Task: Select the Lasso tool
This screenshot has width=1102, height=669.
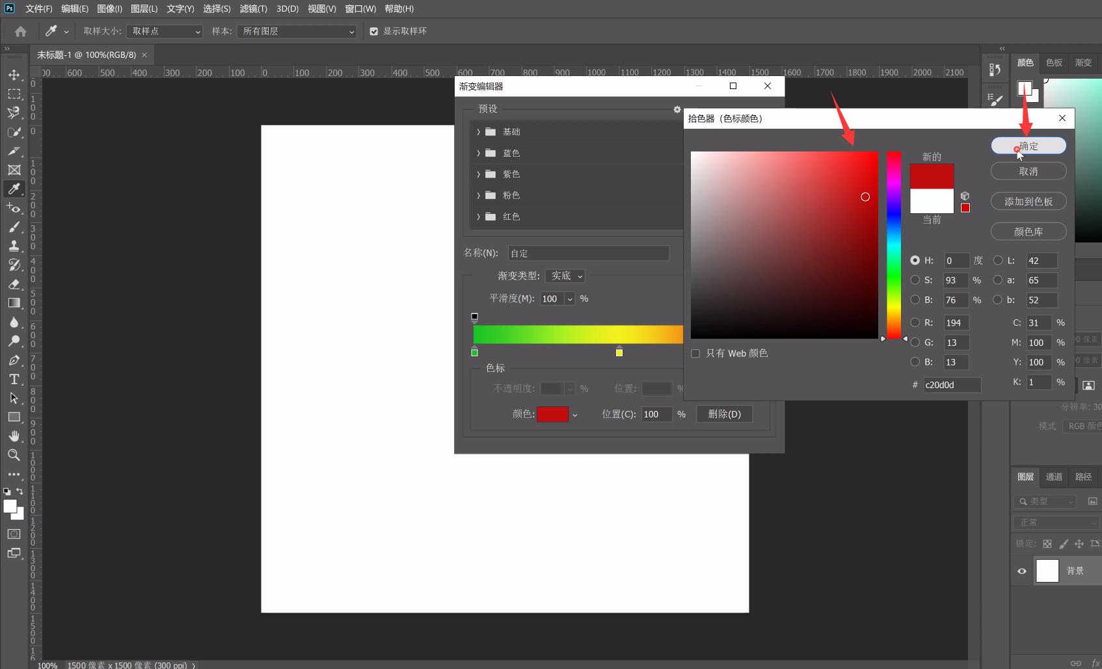Action: 14,112
